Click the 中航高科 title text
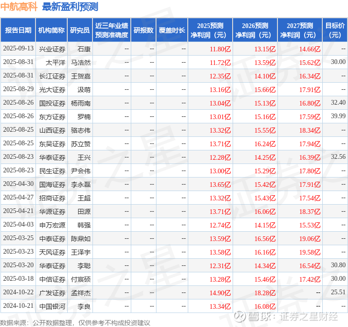 coord(19,7)
